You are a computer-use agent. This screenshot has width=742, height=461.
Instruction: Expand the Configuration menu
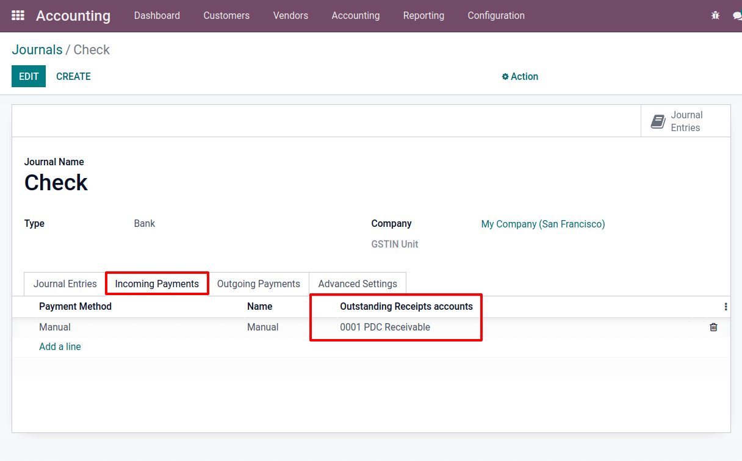(x=495, y=16)
